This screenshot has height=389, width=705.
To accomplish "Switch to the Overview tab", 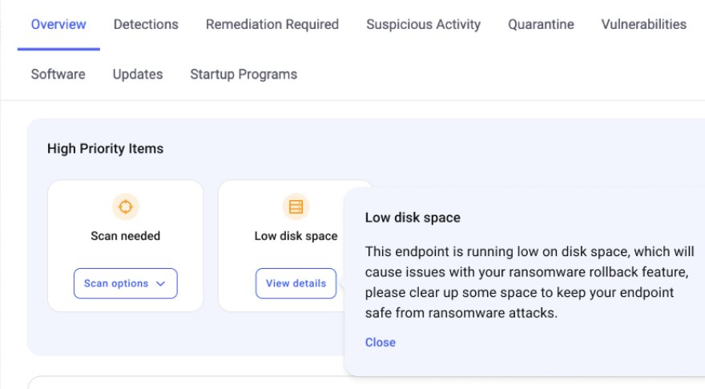I will (x=58, y=24).
